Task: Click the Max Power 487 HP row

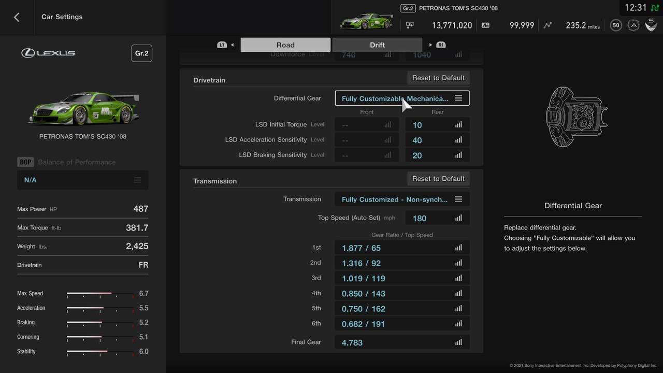Action: point(83,209)
